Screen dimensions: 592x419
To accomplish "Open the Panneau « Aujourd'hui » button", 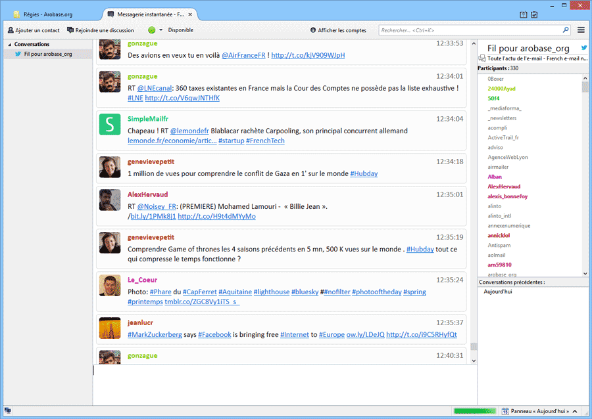I will (539, 411).
